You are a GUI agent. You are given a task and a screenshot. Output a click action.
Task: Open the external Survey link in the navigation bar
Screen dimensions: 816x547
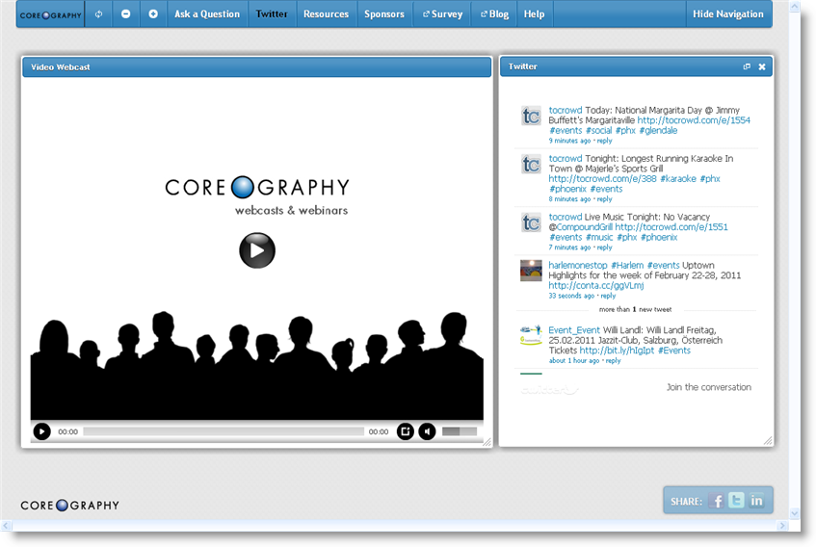click(442, 14)
